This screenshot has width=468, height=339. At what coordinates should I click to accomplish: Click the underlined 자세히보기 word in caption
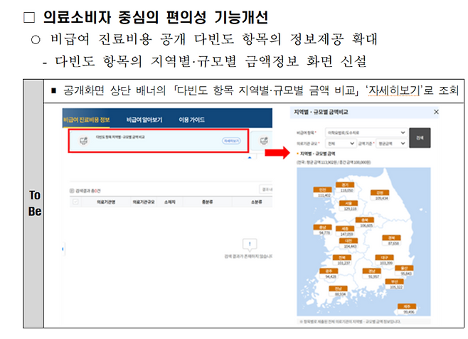pyautogui.click(x=394, y=90)
